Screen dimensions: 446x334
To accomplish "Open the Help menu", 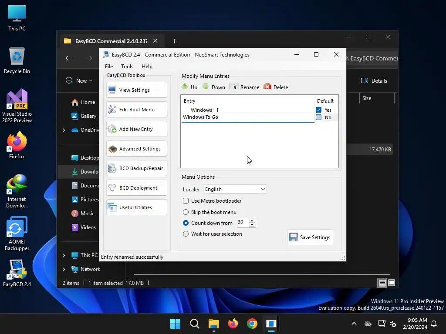I will 147,67.
